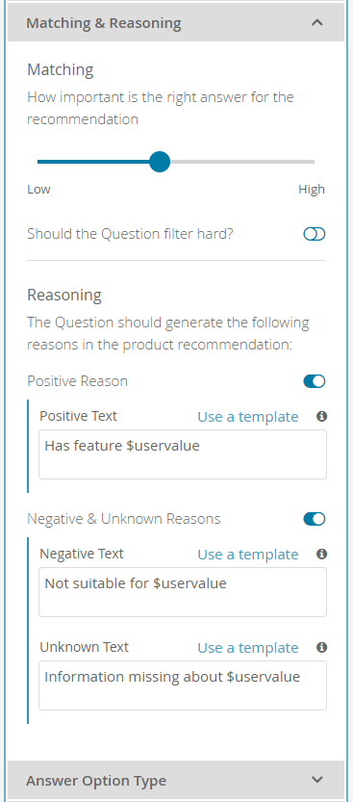Expand the Answer Option Type chevron
The height and width of the screenshot is (802, 353).
point(317,780)
